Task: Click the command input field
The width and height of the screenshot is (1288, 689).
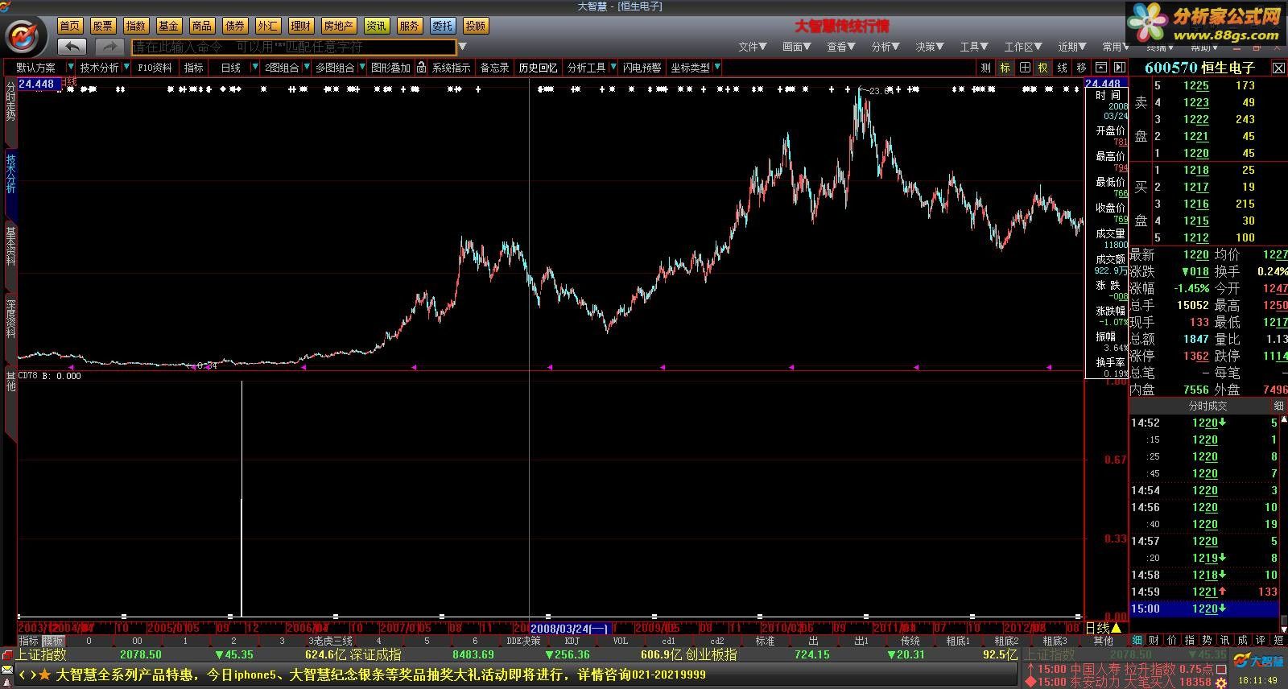Action: 294,47
